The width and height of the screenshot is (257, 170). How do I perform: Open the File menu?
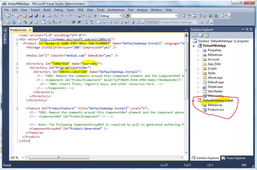(6, 10)
